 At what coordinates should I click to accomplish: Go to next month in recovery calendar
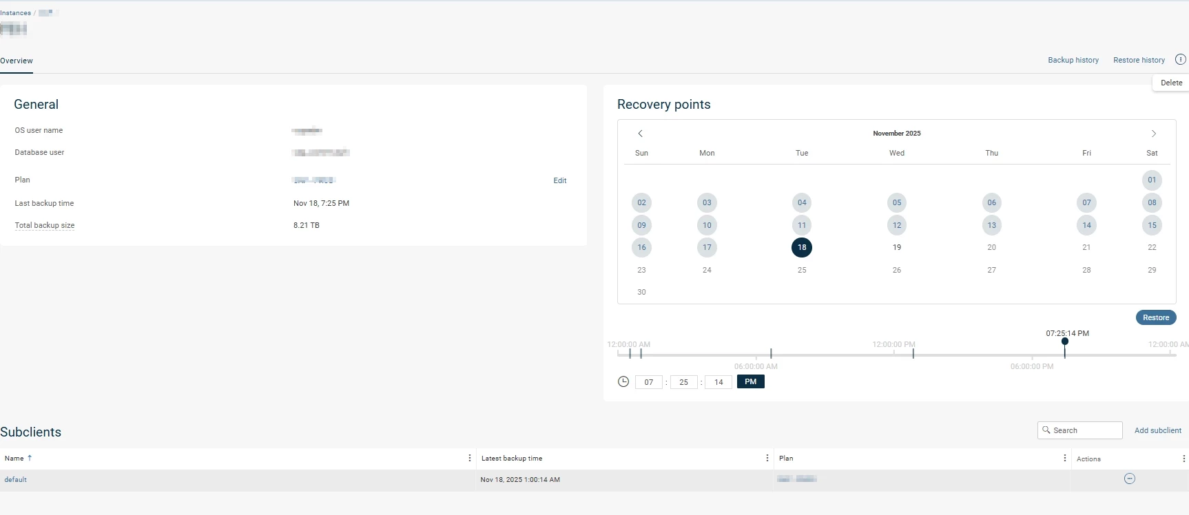coord(1154,134)
